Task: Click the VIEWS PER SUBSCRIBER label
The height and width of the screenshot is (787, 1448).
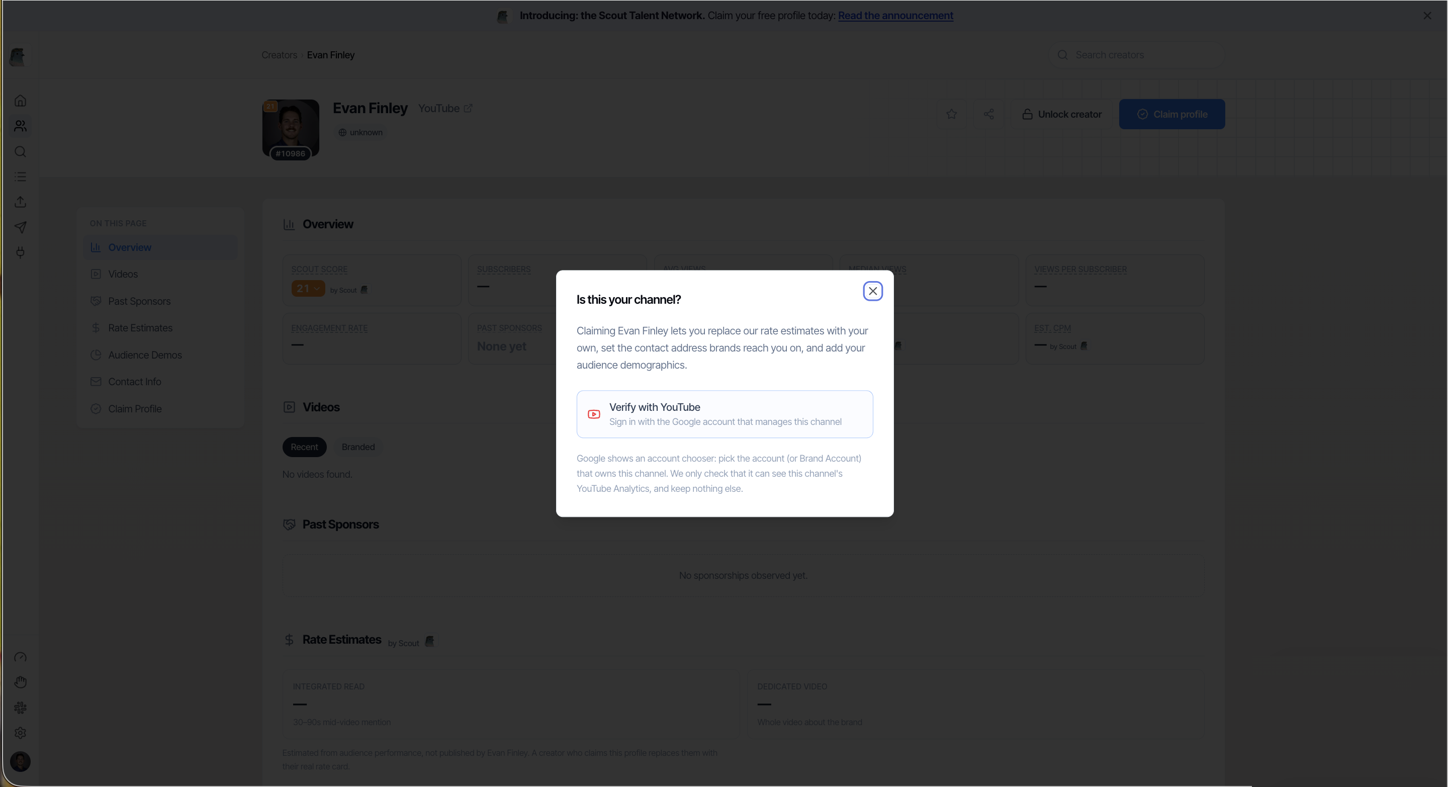Action: click(x=1080, y=269)
